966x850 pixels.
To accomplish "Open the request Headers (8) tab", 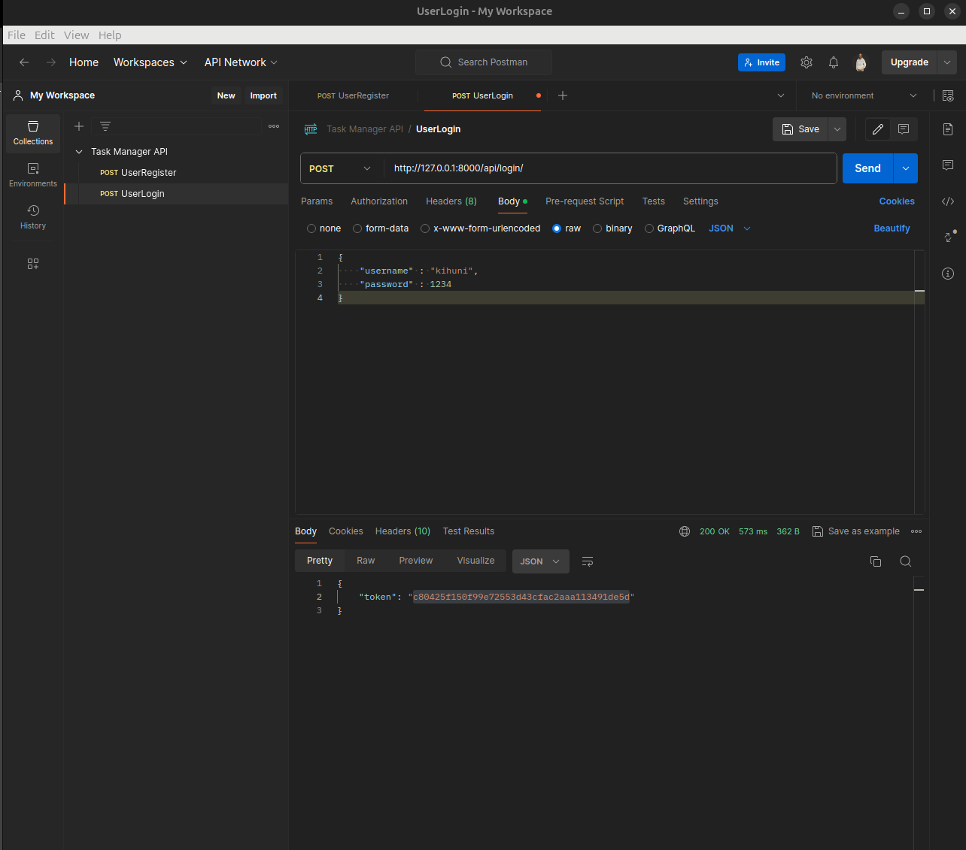I will coord(451,201).
